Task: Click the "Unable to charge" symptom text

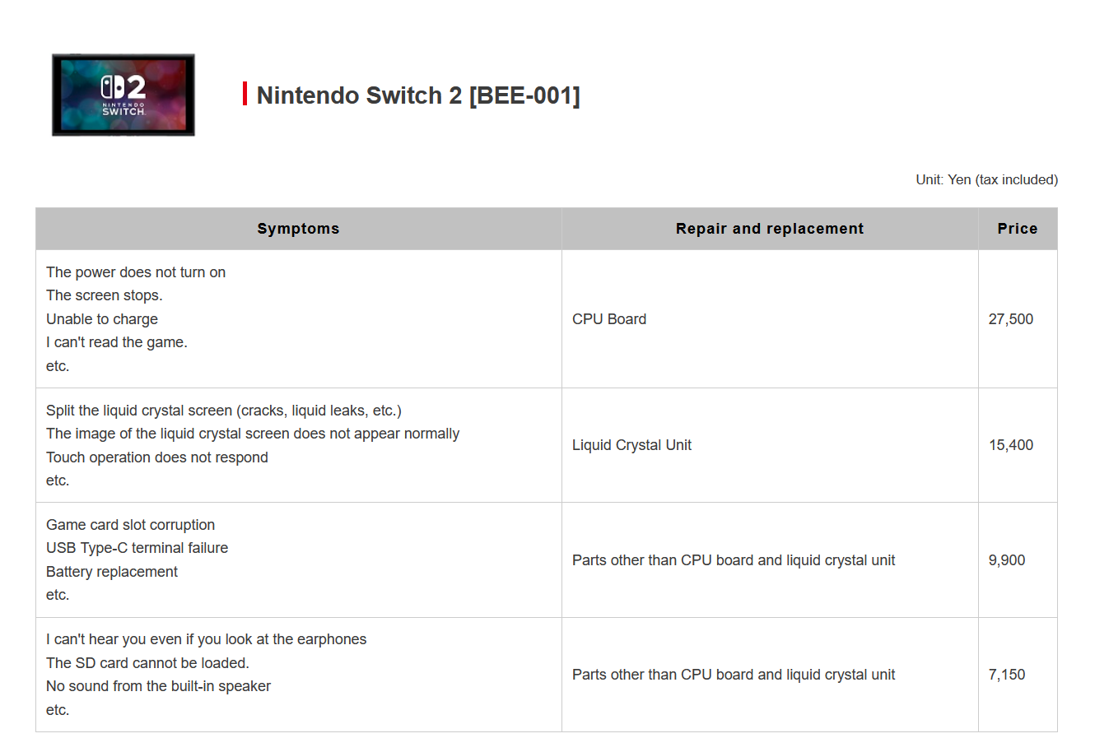Action: point(102,319)
